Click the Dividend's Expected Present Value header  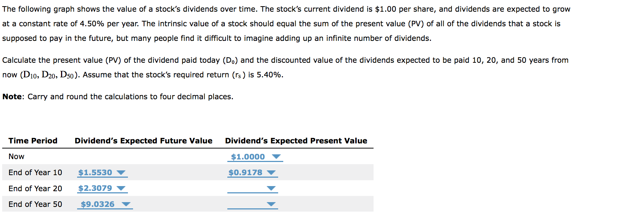coord(296,140)
